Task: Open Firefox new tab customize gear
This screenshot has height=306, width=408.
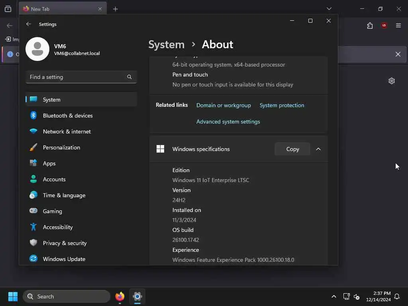Action: click(x=392, y=81)
